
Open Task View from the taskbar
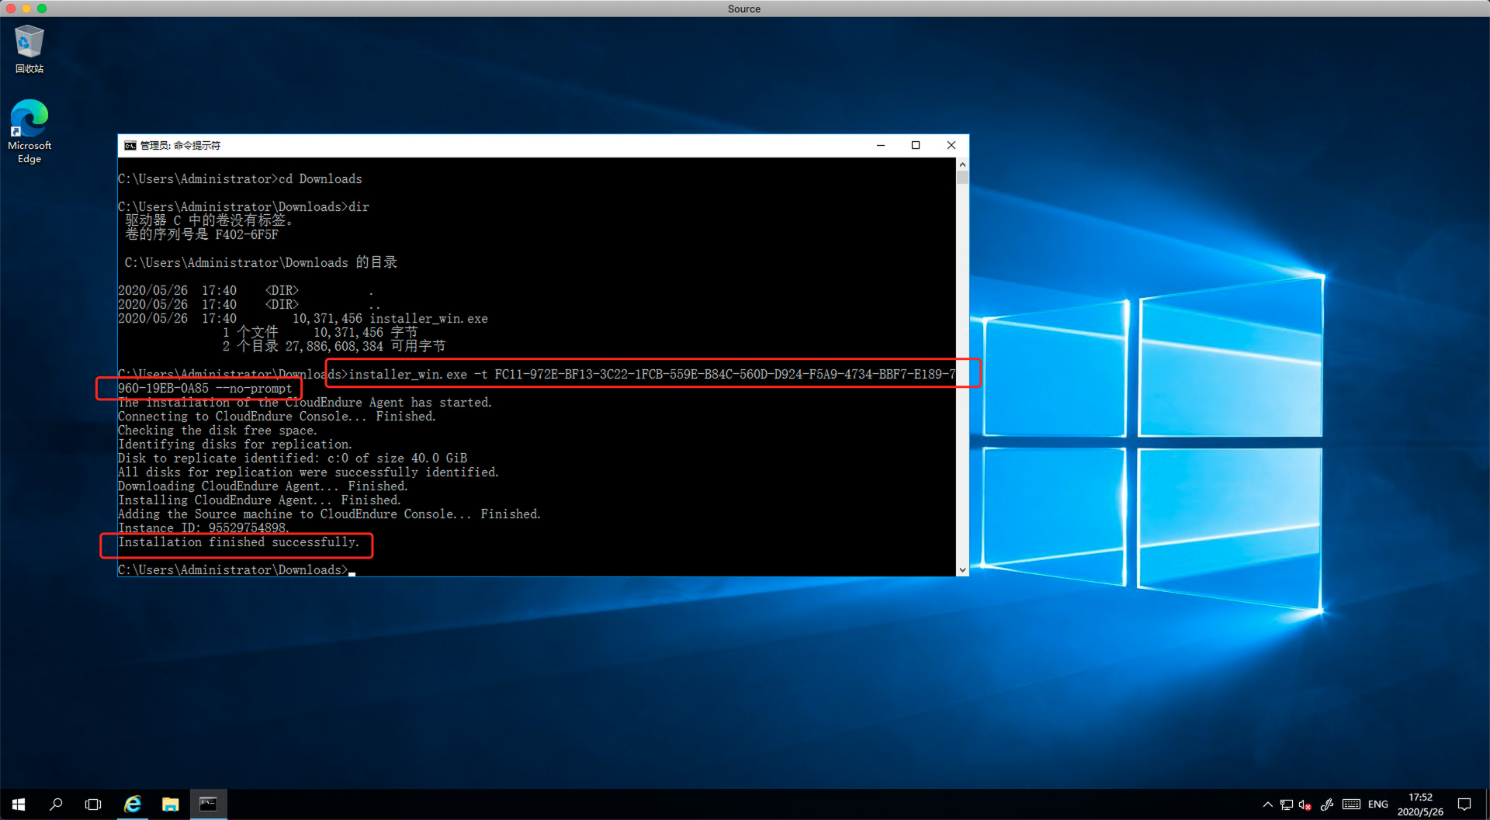pos(93,804)
